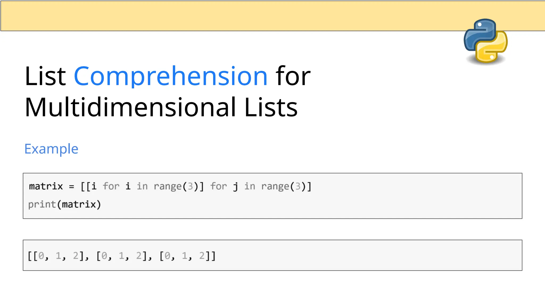Click the Python logo icon
Viewport: 545px width, 306px height.
coord(486,41)
